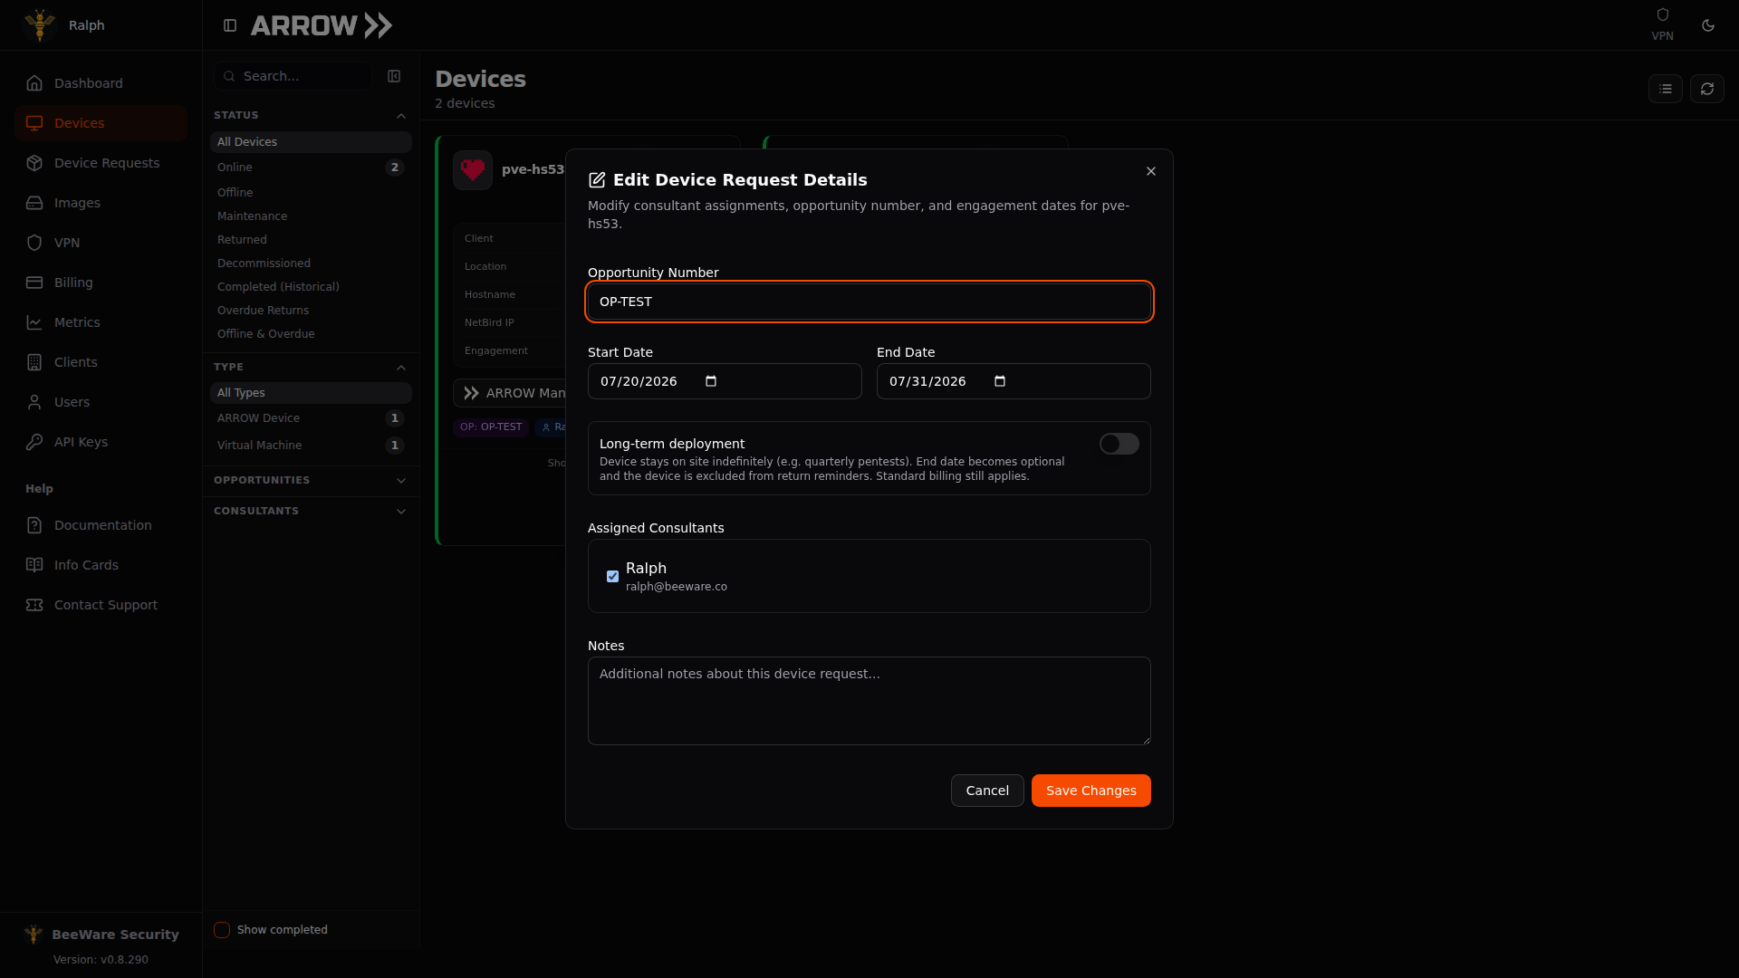Filter by Online status
Image resolution: width=1739 pixels, height=978 pixels.
[x=311, y=168]
